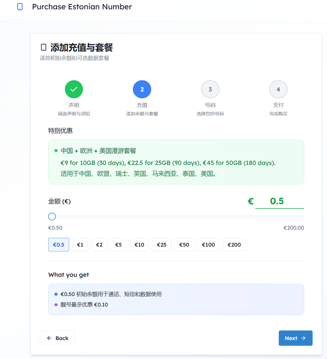Click the phone icon beside Purchase Estonian Number
Screen dimensions: 327x359
point(20,7)
